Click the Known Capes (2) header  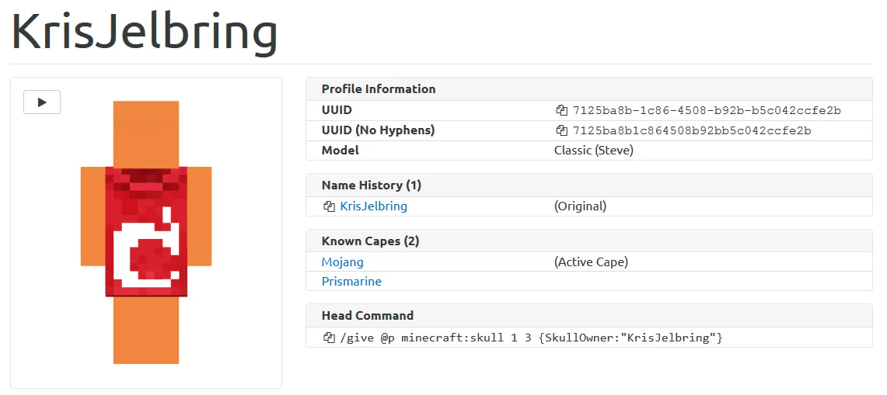589,241
